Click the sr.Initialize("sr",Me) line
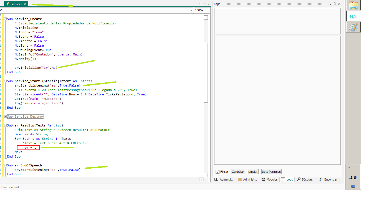The height and width of the screenshot is (213, 379). click(x=36, y=68)
